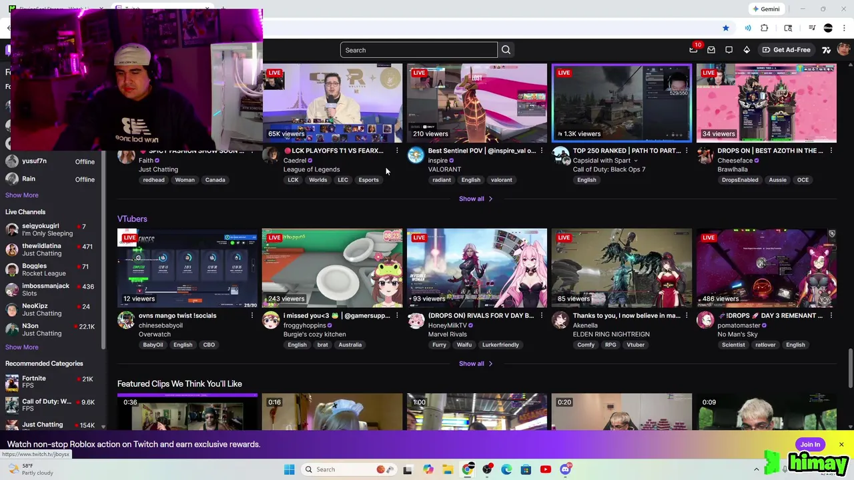Open the notifications icon with 10 badge
The height and width of the screenshot is (480, 854).
(694, 49)
